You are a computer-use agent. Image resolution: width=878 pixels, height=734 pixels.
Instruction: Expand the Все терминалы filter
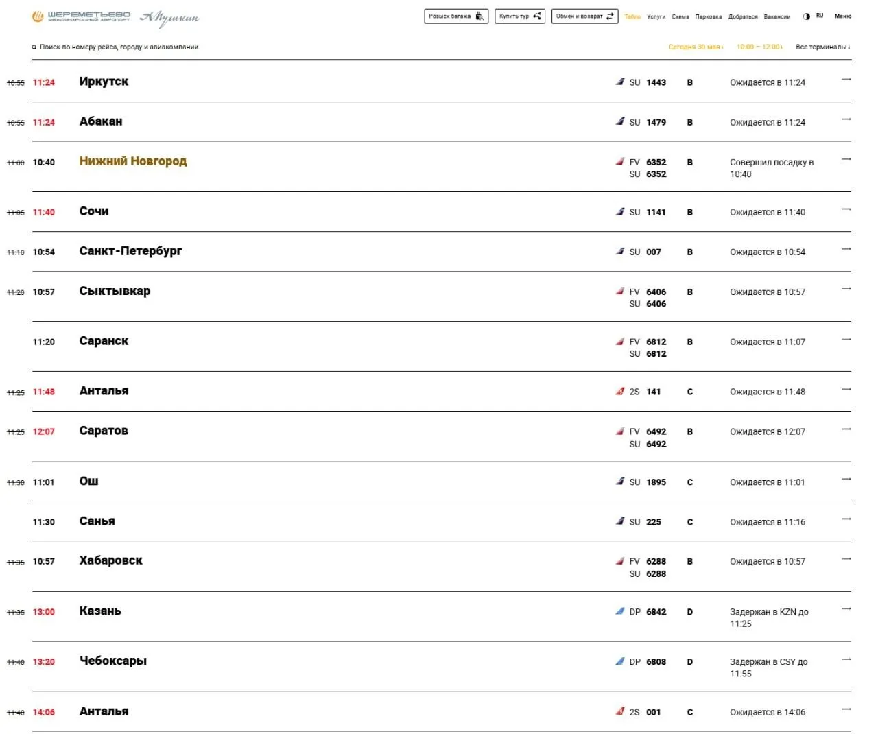pos(822,47)
